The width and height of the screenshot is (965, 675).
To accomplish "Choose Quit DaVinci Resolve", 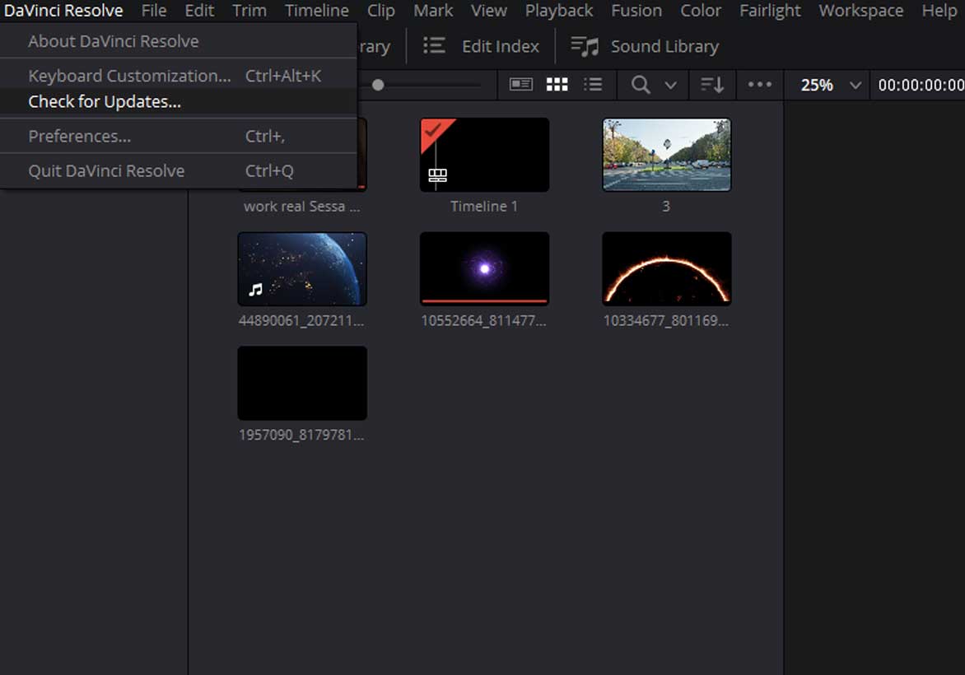I will tap(179, 170).
